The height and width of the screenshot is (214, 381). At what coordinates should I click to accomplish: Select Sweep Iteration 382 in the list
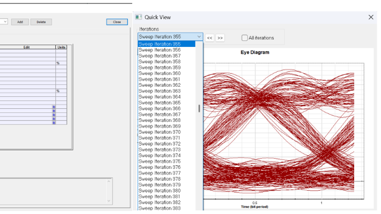(x=167, y=202)
